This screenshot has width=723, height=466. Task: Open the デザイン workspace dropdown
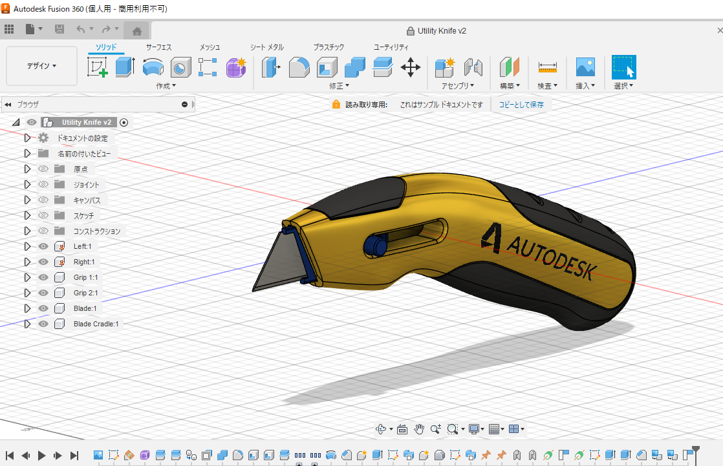[x=41, y=66]
